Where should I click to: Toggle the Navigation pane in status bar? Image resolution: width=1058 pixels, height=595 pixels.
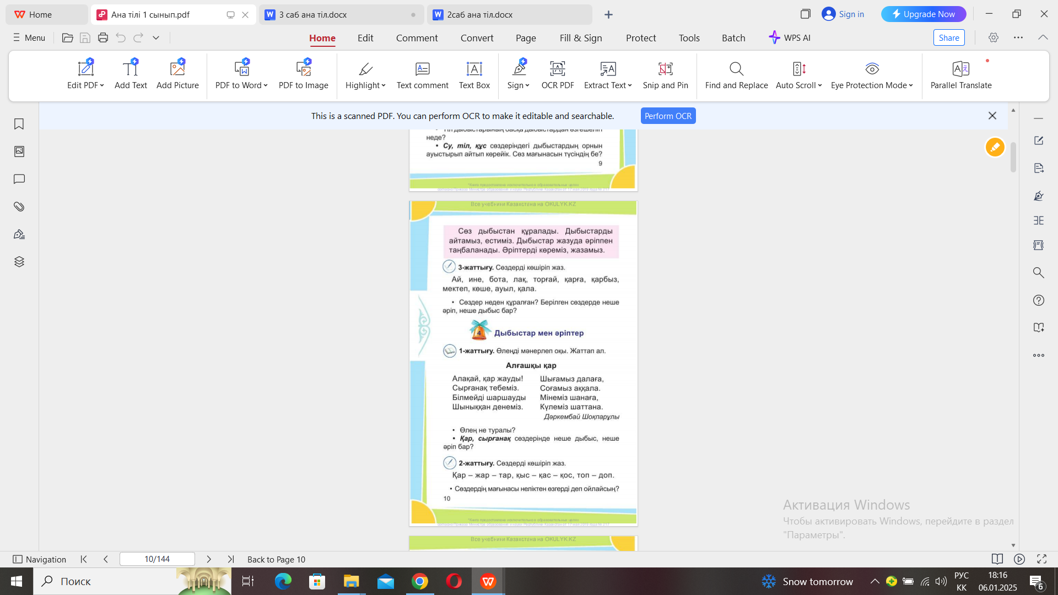(x=39, y=559)
